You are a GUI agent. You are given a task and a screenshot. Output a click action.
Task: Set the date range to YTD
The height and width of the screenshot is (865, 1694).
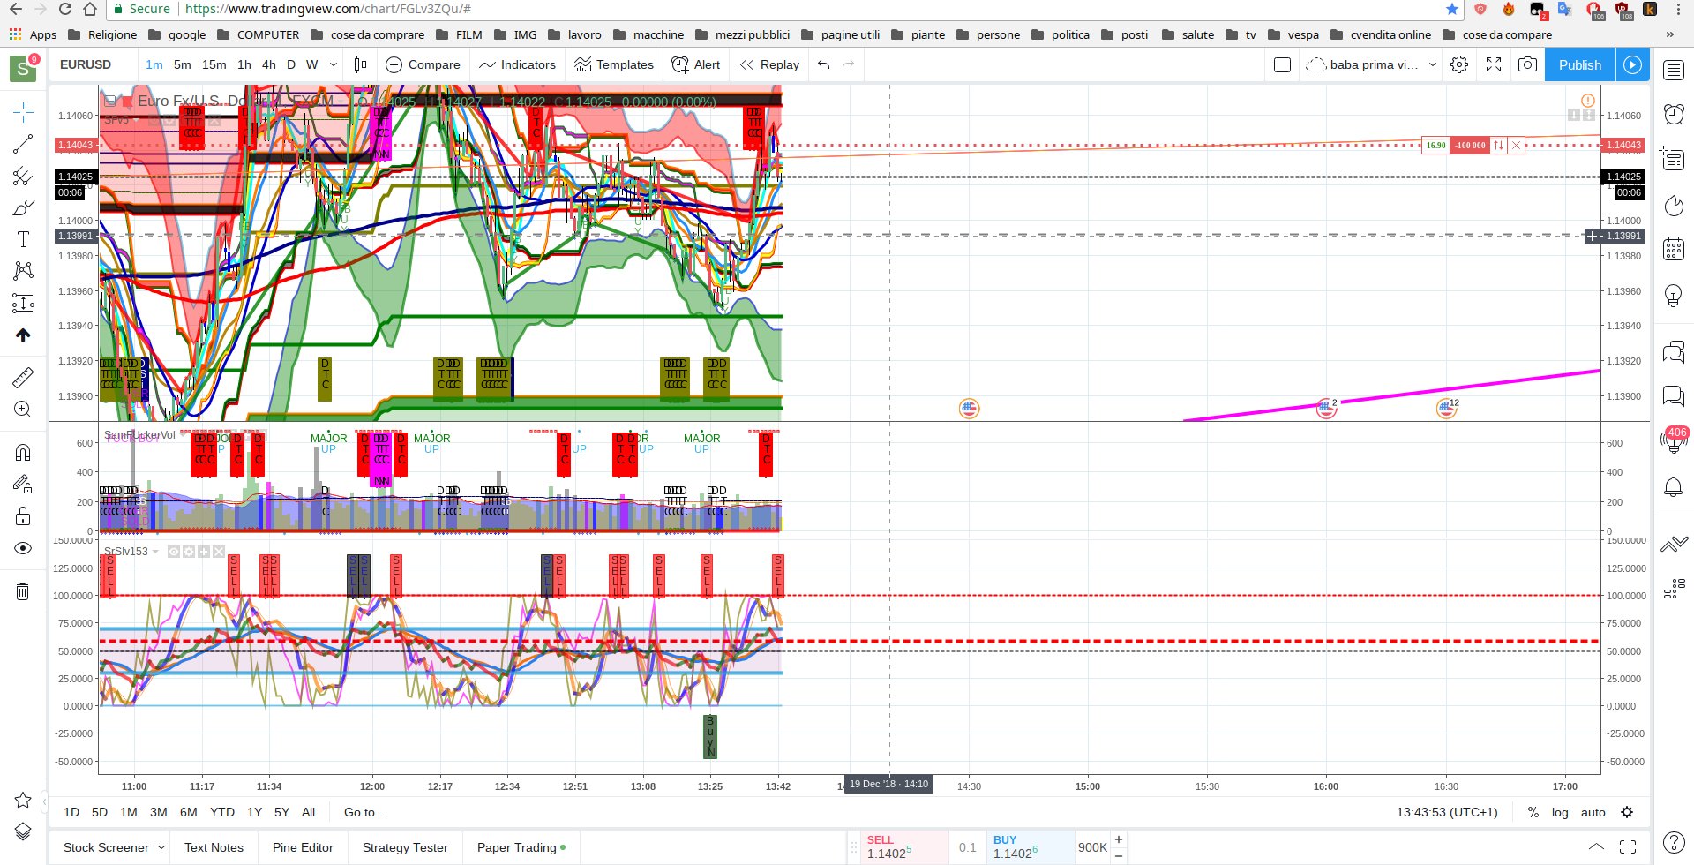coord(222,812)
